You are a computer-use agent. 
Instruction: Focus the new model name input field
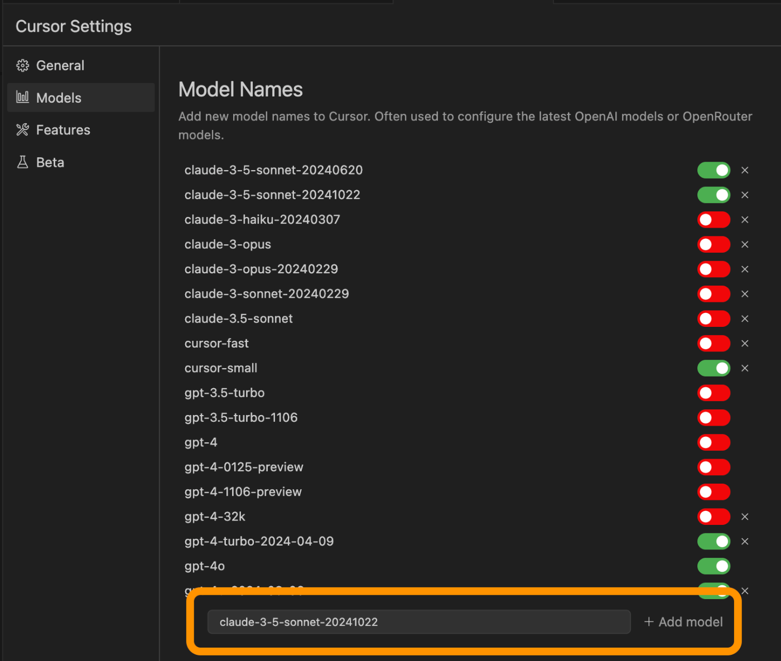coord(419,622)
